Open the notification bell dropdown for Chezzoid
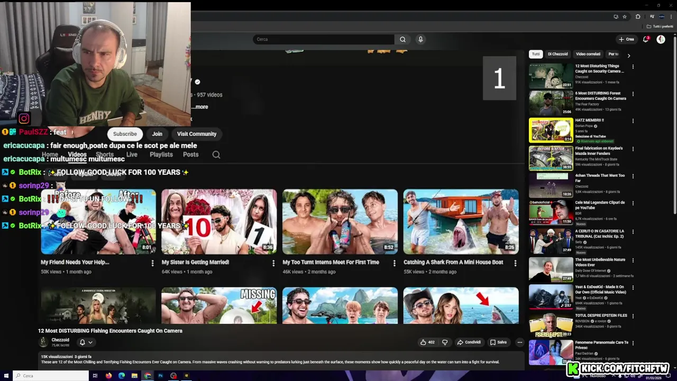 click(x=85, y=342)
